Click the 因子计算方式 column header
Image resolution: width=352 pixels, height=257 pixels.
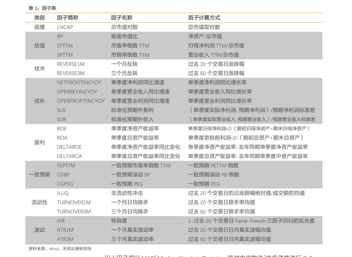pos(204,18)
